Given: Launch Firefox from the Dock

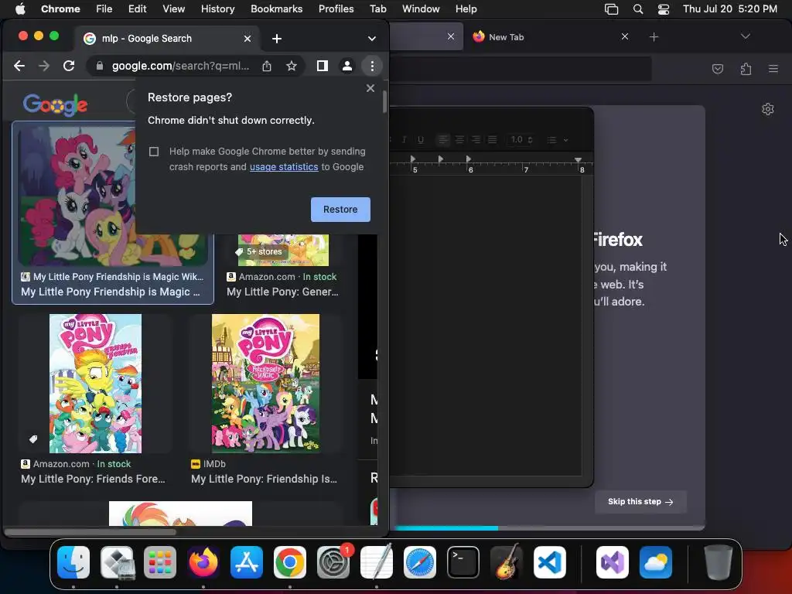Looking at the screenshot, I should pos(203,562).
